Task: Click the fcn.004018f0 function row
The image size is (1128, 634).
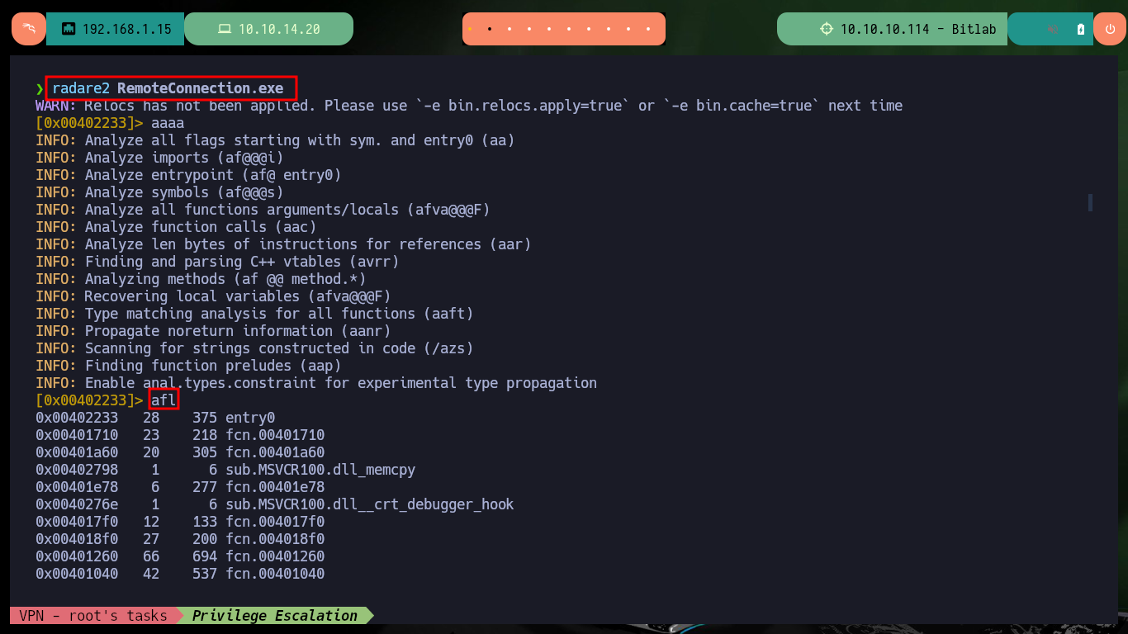Action: tap(180, 539)
